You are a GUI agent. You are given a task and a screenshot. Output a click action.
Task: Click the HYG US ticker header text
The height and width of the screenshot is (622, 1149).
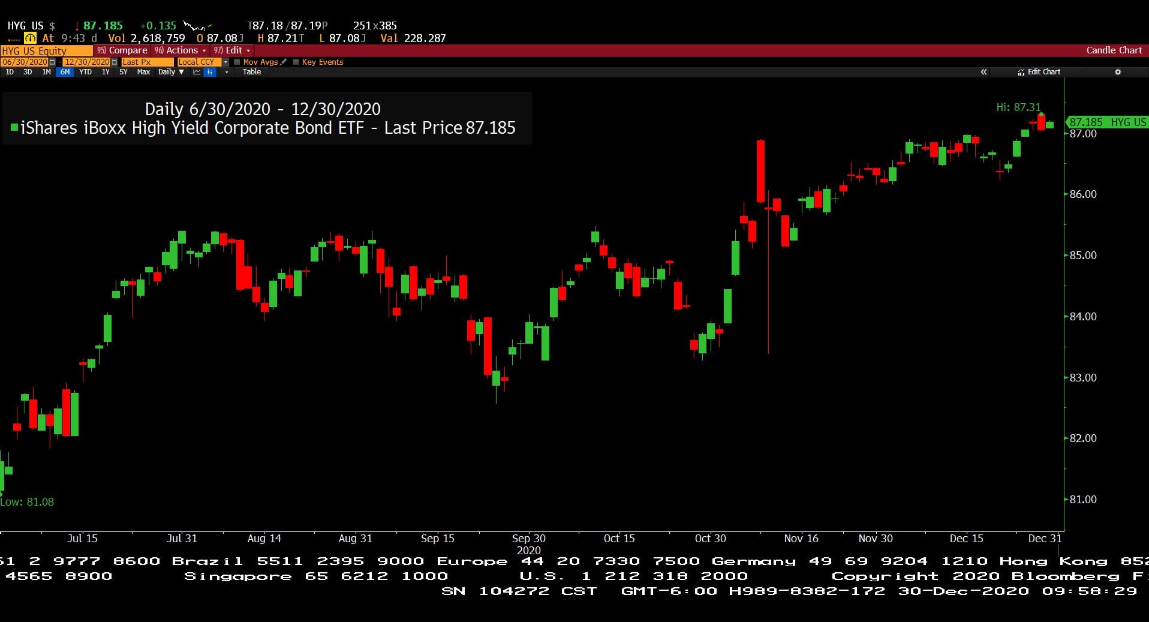25,26
